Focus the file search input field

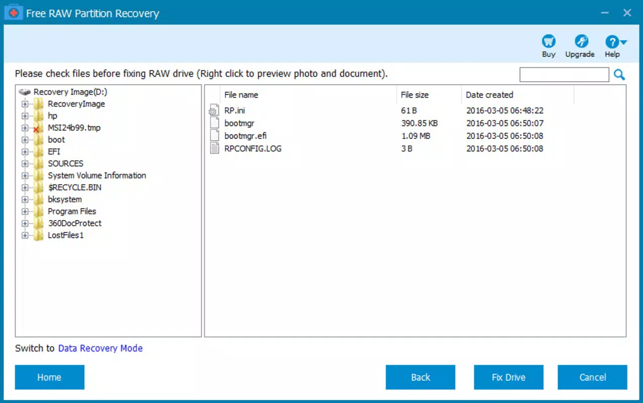point(564,75)
